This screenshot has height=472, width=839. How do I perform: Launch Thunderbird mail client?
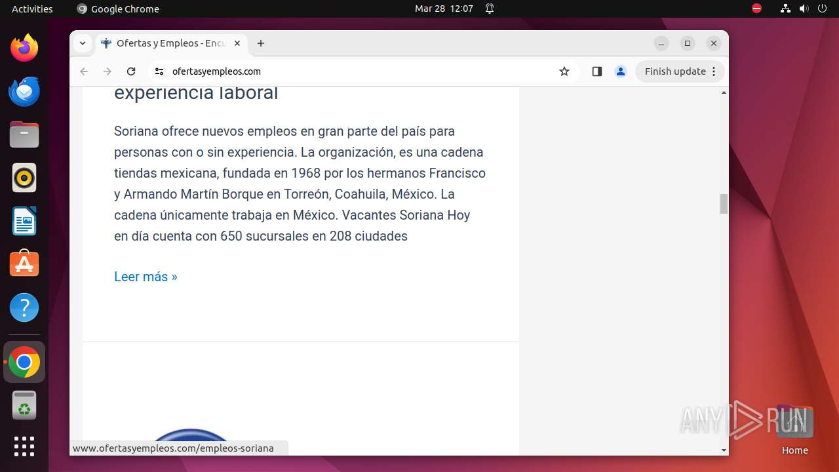coord(24,91)
